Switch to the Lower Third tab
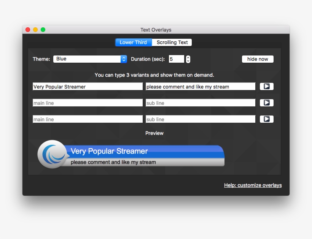The height and width of the screenshot is (239, 312). coord(133,43)
